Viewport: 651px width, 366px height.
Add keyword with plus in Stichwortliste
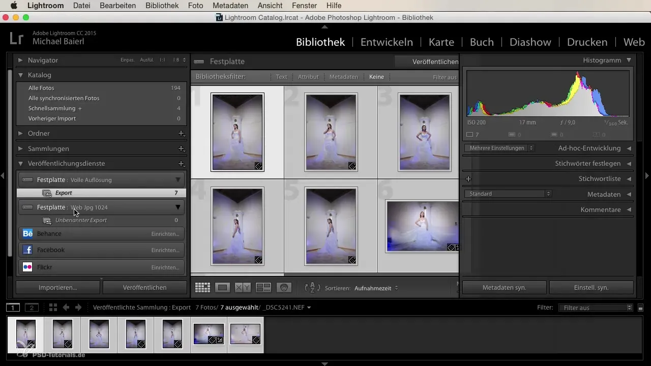(x=468, y=179)
